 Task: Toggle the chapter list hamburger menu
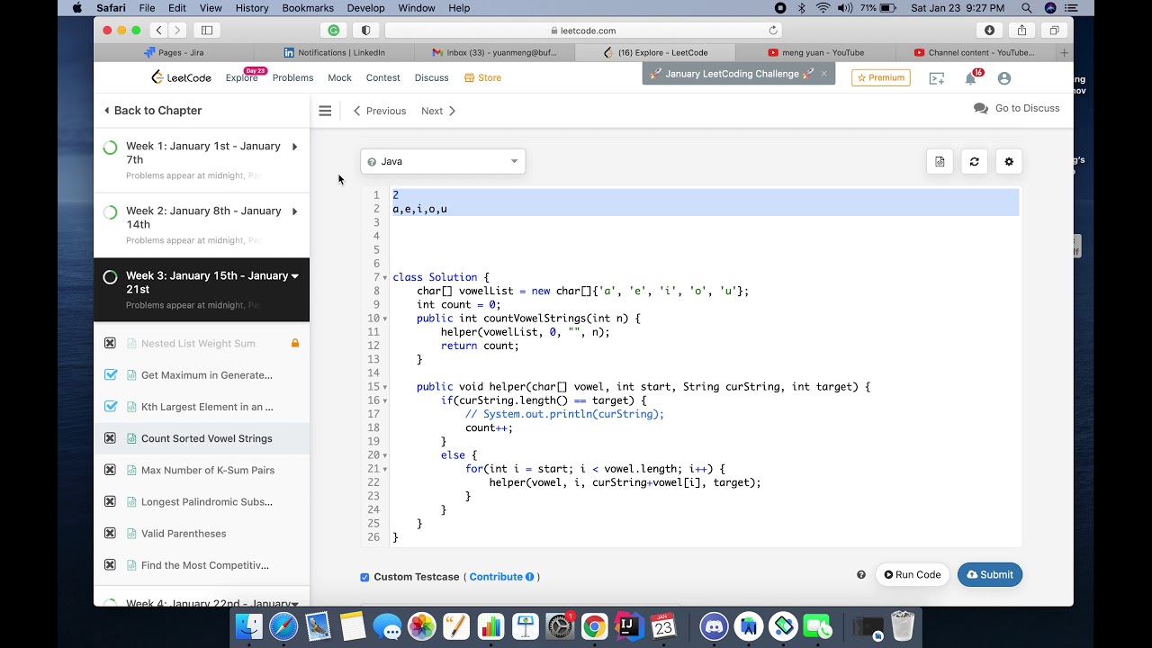pos(325,111)
